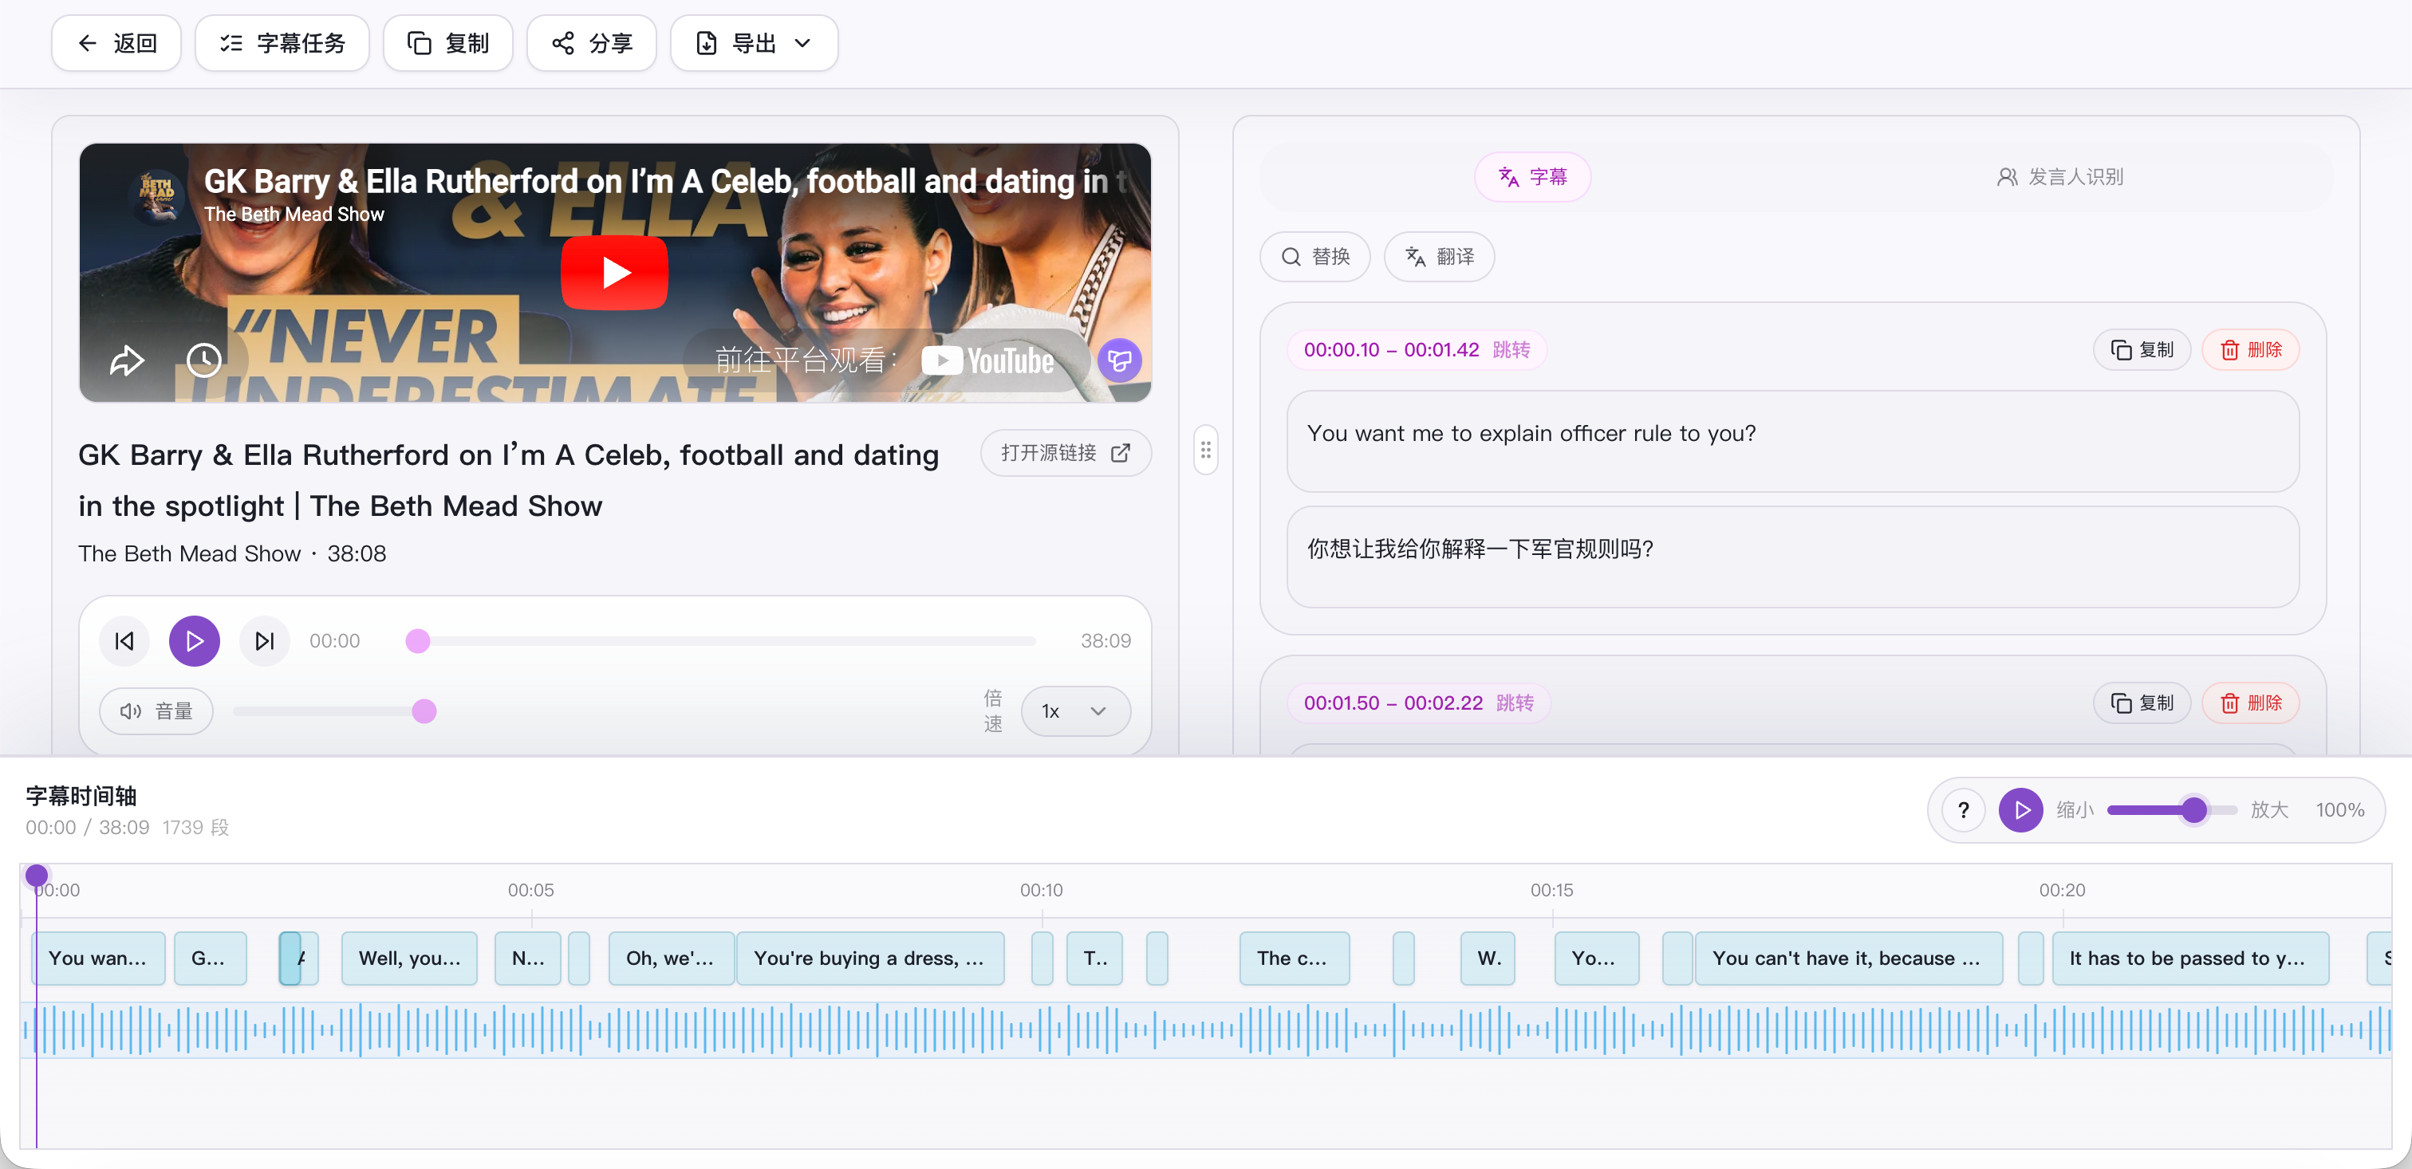Jump to 00:00.10 segment via 跳转
The width and height of the screenshot is (2412, 1169).
click(1511, 350)
